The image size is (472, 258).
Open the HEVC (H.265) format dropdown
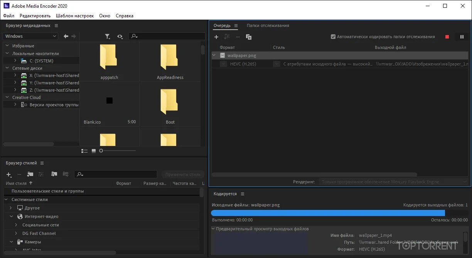click(x=223, y=64)
